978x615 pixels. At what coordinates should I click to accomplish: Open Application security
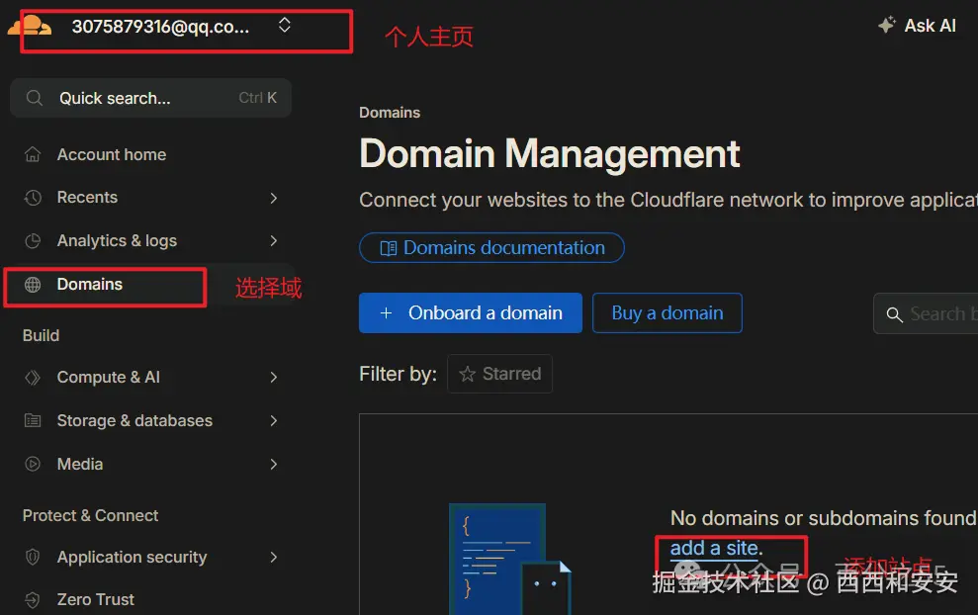(x=132, y=557)
